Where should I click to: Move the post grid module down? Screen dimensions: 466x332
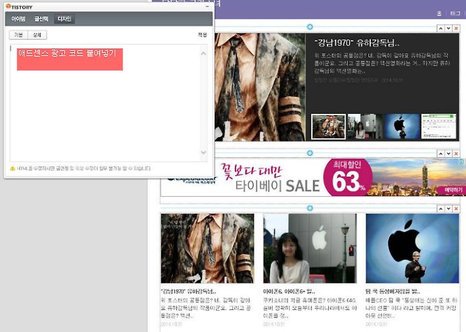(x=449, y=208)
